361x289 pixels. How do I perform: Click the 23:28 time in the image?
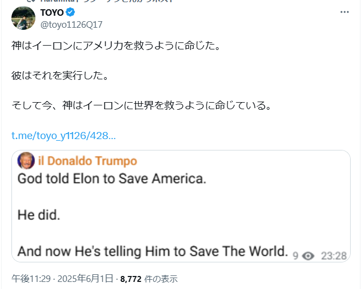coord(333,255)
